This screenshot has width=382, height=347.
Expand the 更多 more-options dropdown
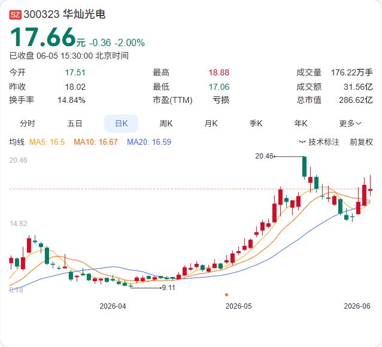point(350,123)
